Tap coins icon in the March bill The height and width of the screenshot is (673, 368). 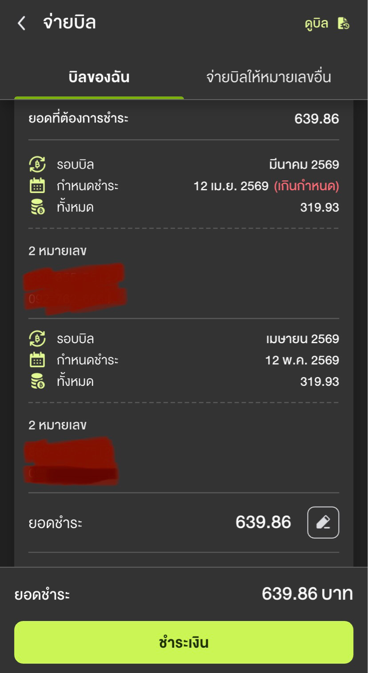(37, 207)
